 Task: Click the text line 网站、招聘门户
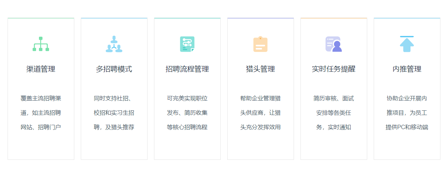[41, 127]
